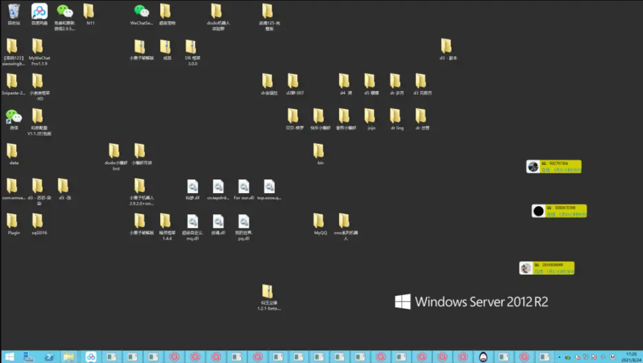Click the QQ penguin taskbar icon
Screen dimensions: 643x363
click(483, 357)
